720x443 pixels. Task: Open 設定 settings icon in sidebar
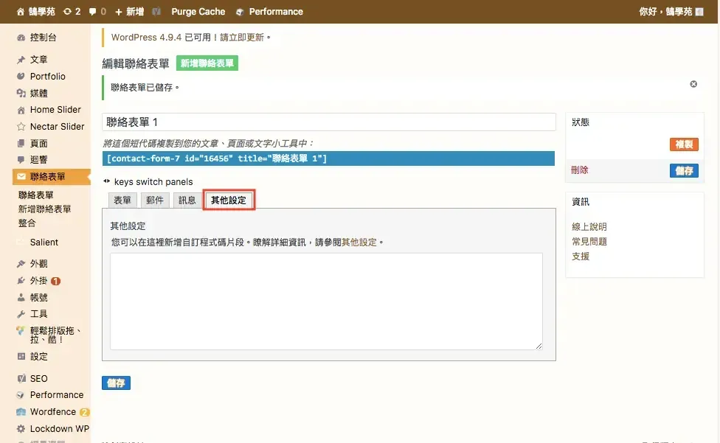pyautogui.click(x=21, y=356)
